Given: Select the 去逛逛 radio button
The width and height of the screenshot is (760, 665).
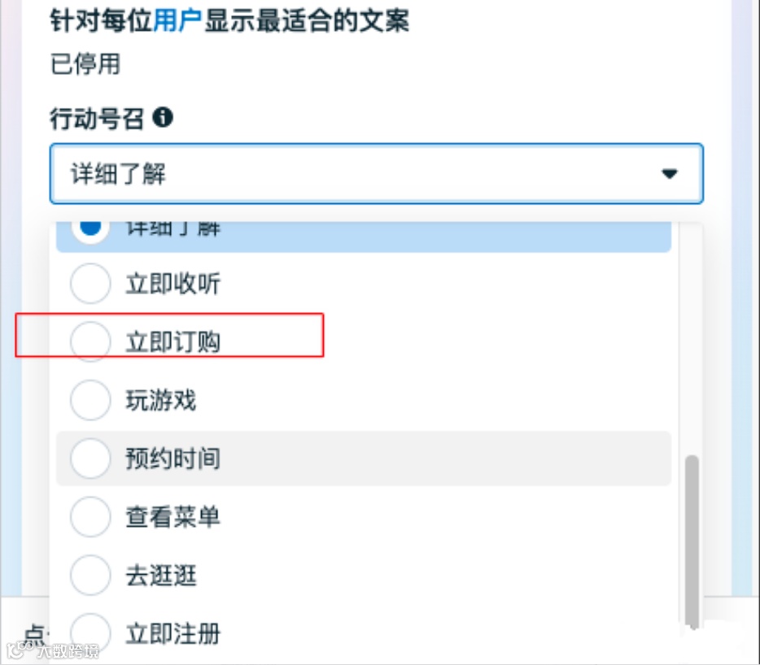Looking at the screenshot, I should [90, 576].
